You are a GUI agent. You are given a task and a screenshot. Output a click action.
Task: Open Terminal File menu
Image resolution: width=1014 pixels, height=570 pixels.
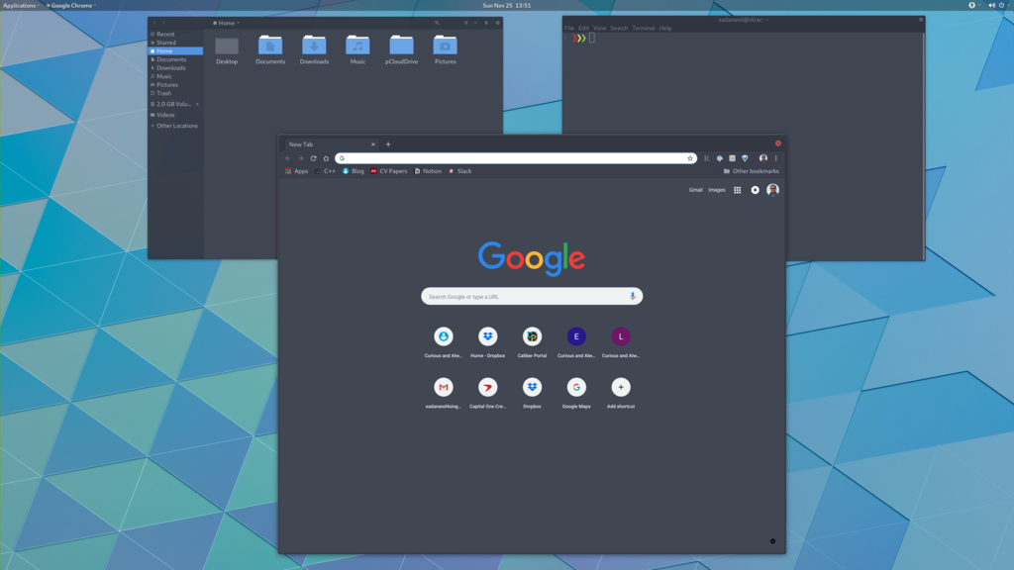(x=569, y=29)
